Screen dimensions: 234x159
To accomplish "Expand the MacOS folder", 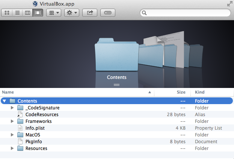I will pos(12,135).
